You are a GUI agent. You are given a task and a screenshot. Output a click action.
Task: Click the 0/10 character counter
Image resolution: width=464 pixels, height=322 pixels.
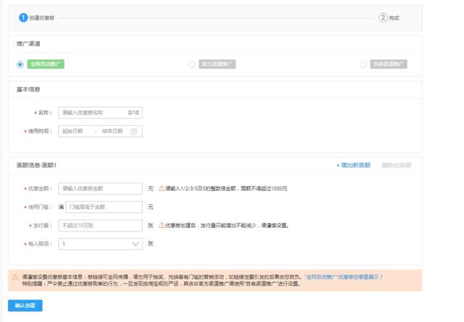tap(133, 113)
